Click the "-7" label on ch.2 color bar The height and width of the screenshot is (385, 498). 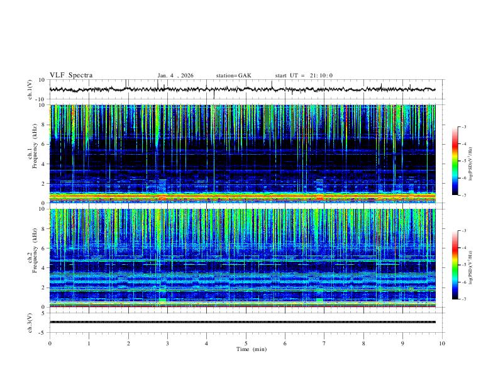tap(463, 299)
